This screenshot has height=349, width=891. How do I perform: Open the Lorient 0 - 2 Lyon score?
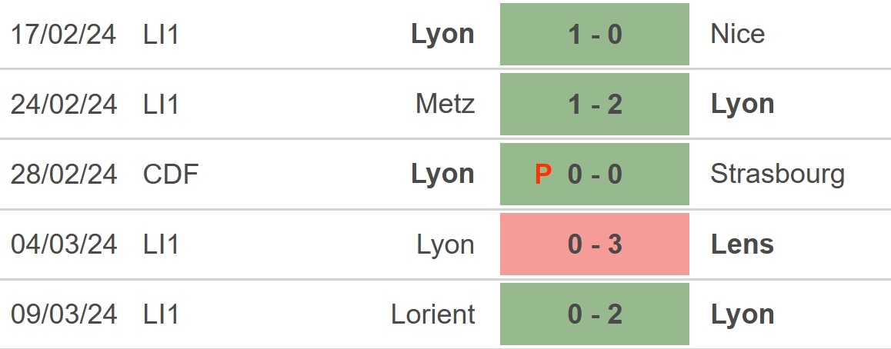point(594,314)
